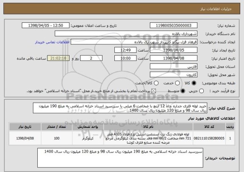Screen dimensions: 244x172
Task: Toggle the Islamic treasury payment checkbox
Action: click(x=154, y=91)
